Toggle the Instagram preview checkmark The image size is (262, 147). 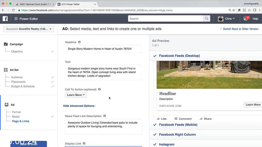[155, 144]
